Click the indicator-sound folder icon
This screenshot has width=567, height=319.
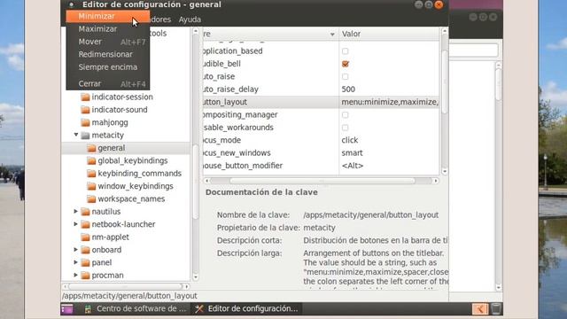click(85, 110)
